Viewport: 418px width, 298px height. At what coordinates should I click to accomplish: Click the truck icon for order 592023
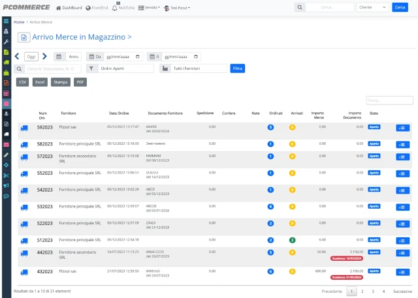click(24, 128)
